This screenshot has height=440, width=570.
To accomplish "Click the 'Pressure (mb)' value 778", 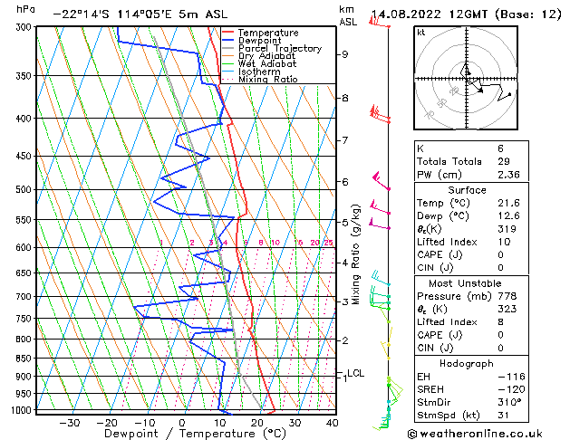I will coord(507,296).
